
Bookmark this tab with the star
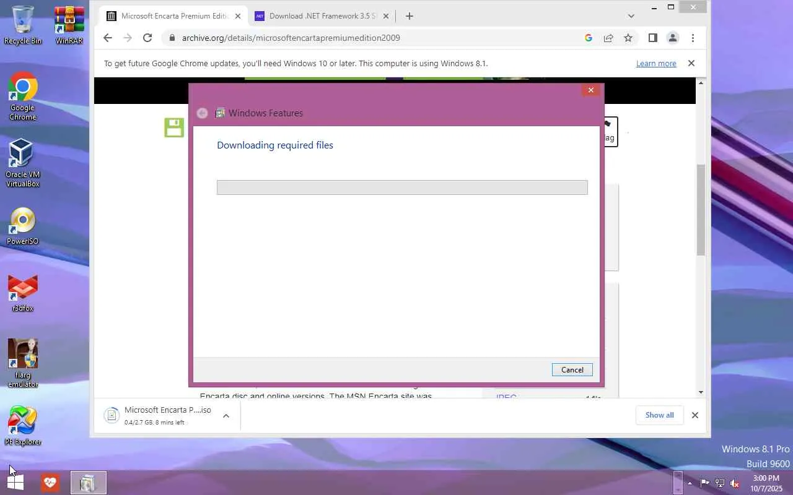click(628, 38)
